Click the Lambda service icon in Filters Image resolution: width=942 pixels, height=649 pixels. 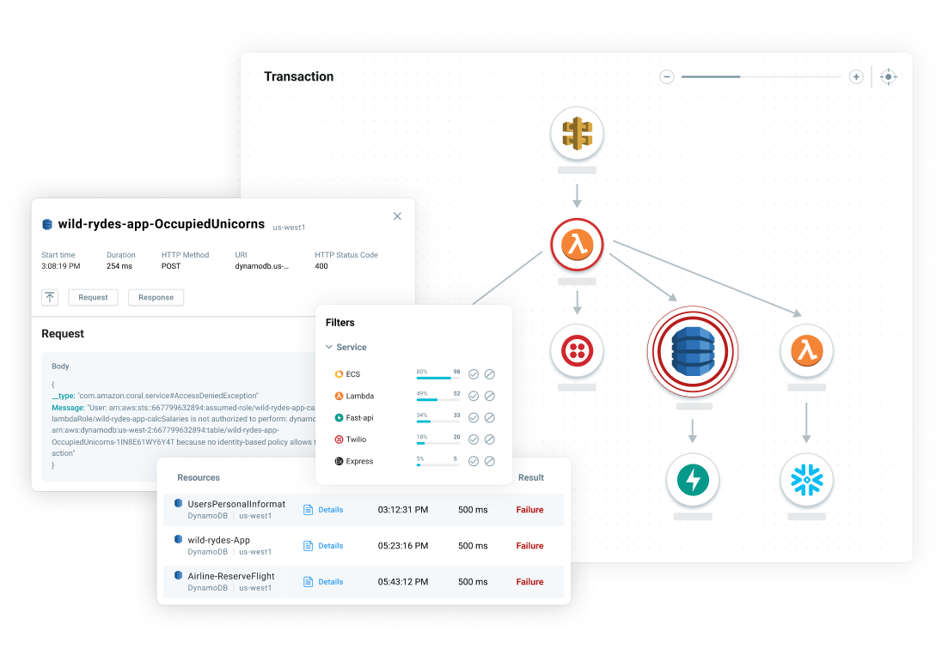coord(339,396)
